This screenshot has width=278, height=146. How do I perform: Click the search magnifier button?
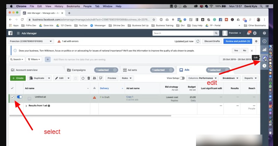click(x=216, y=33)
